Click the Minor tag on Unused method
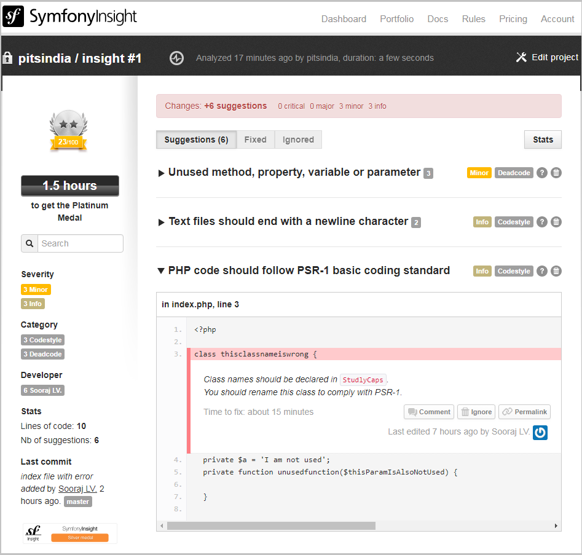This screenshot has width=582, height=555. coord(479,173)
